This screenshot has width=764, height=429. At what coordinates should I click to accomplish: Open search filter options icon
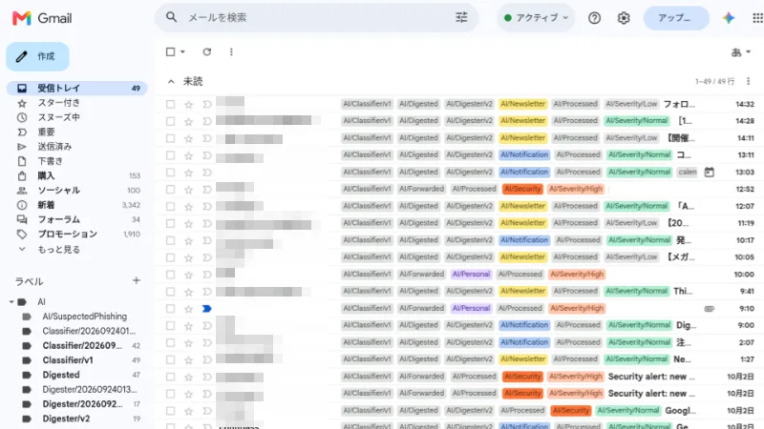[x=461, y=17]
